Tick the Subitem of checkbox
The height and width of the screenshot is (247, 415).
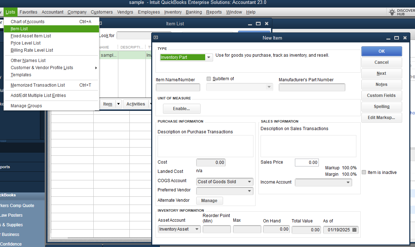(x=208, y=79)
